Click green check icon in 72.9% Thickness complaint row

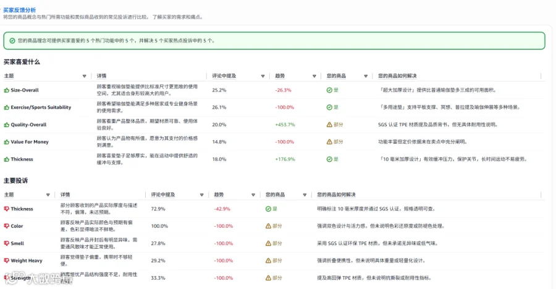[x=268, y=209]
